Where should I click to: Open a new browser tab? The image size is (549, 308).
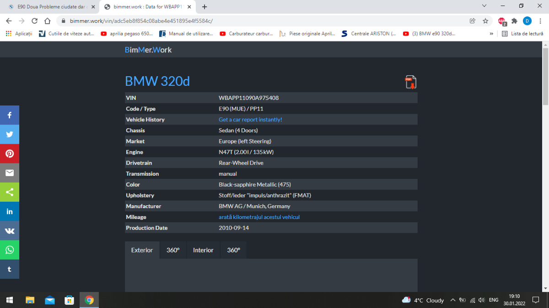click(x=205, y=7)
